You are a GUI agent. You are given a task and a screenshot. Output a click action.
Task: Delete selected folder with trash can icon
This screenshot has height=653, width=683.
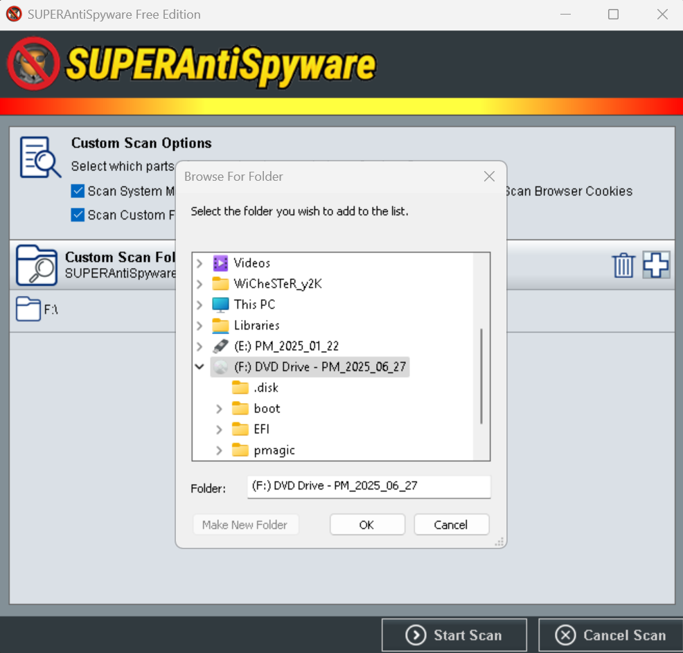tap(623, 265)
